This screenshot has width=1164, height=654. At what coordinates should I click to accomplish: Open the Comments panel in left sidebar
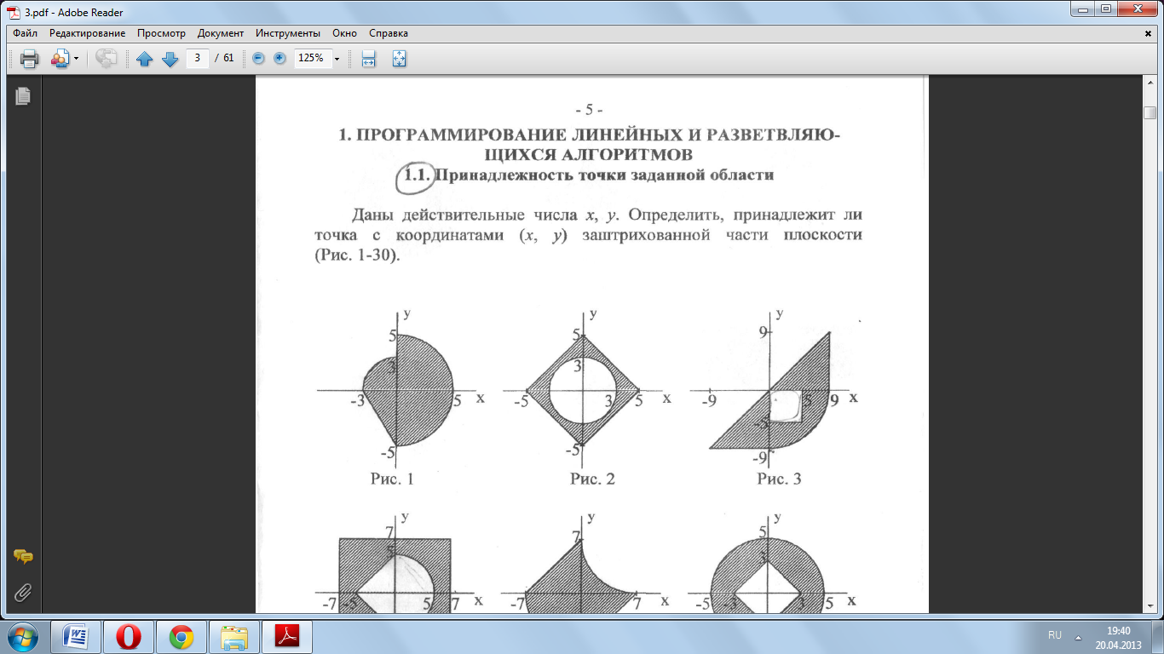coord(23,557)
